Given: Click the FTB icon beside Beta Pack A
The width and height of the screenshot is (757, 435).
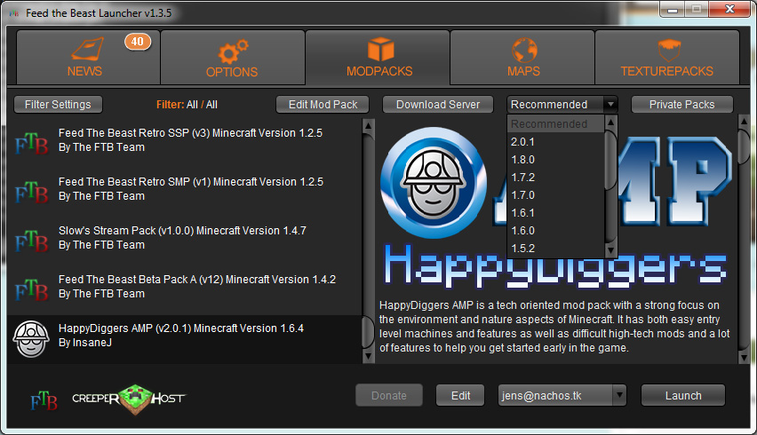Looking at the screenshot, I should (31, 289).
